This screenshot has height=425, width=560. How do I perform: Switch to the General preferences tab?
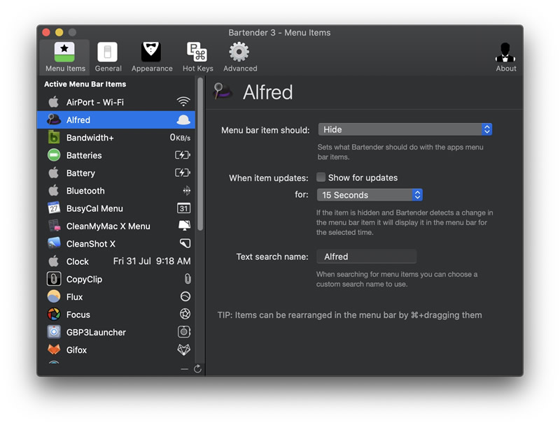point(108,57)
